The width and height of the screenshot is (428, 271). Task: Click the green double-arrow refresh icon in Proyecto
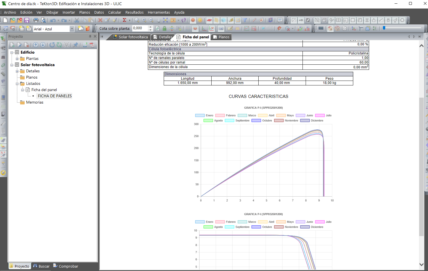click(59, 45)
